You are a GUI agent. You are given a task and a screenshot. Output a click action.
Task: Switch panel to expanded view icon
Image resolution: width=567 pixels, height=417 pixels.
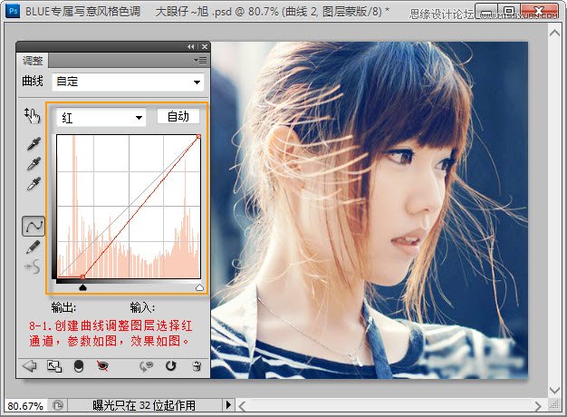click(x=53, y=366)
